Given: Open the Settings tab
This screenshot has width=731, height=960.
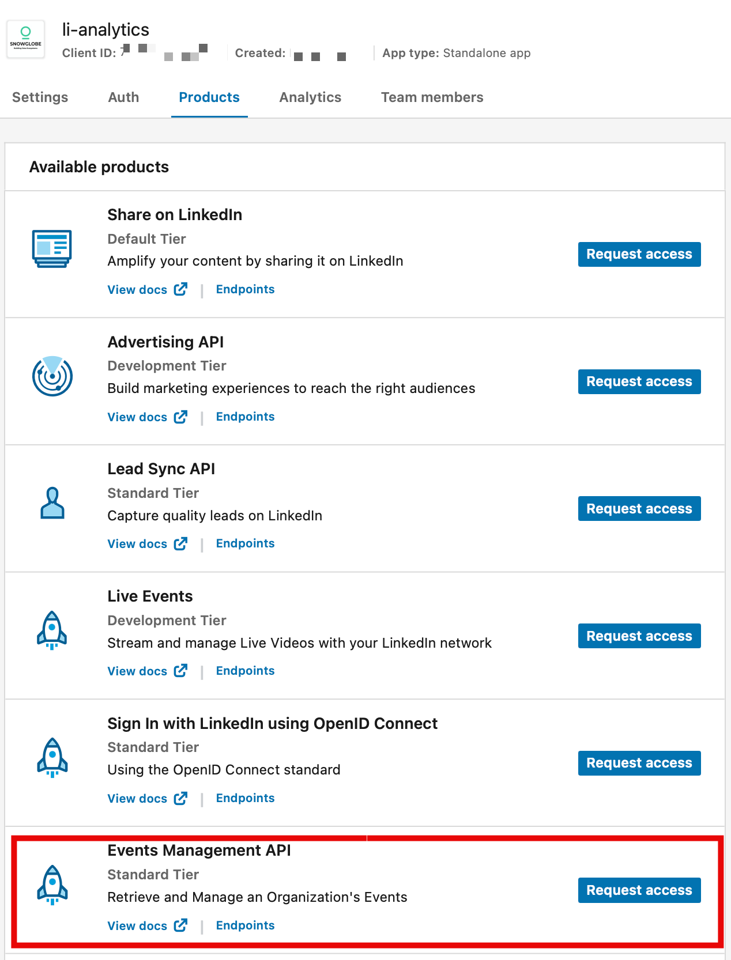Looking at the screenshot, I should pyautogui.click(x=40, y=97).
